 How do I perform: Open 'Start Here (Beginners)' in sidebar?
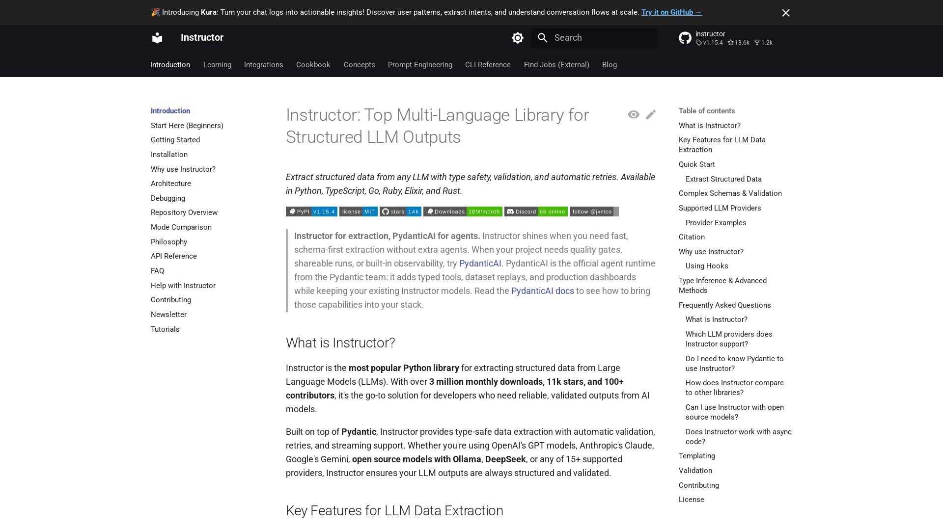click(187, 126)
